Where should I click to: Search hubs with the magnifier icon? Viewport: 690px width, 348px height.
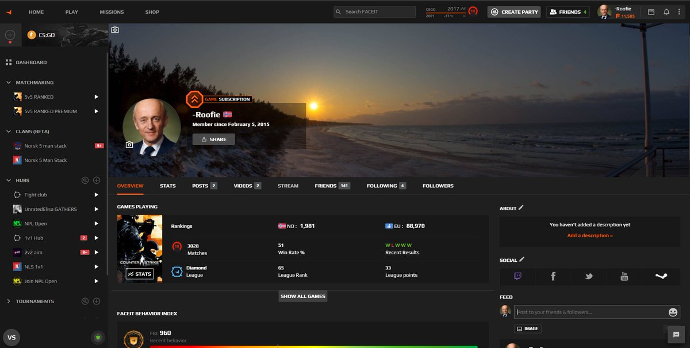coord(85,180)
